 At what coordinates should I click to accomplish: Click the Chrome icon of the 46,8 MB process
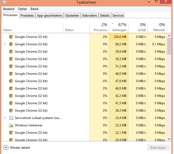pyautogui.click(x=11, y=88)
